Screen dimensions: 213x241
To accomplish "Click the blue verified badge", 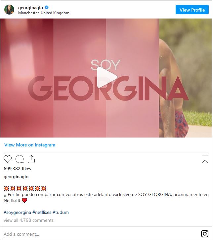I will 47,7.
